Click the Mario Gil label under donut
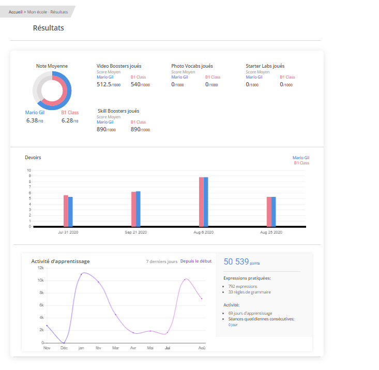Viewport: 379px width, 370px height. [35, 113]
